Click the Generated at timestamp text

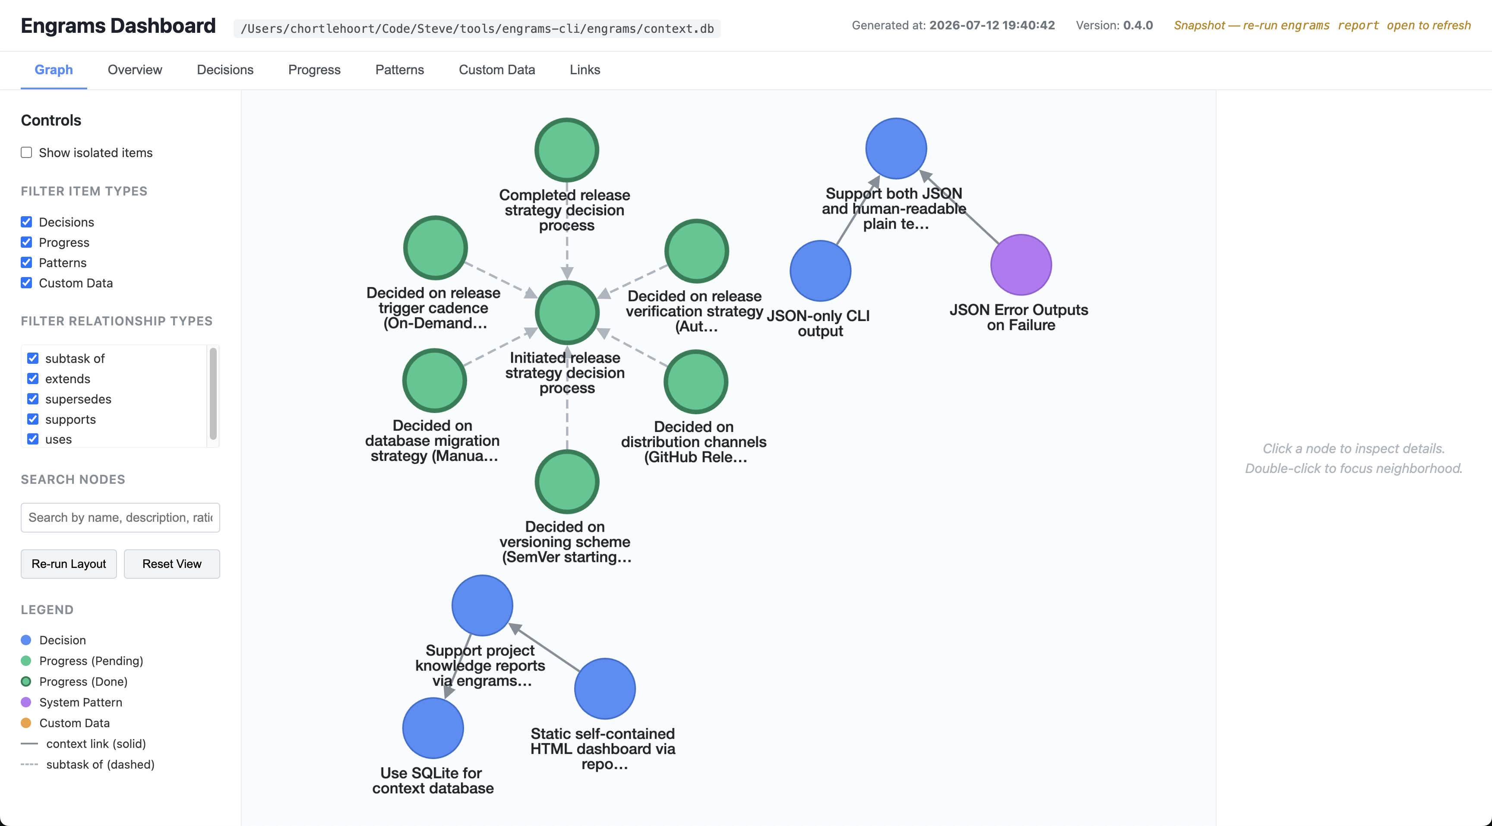953,25
